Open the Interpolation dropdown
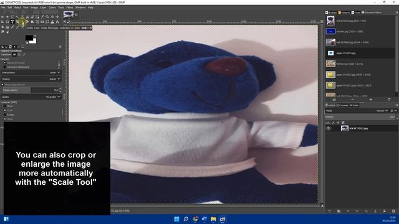The height and width of the screenshot is (224, 399). pyautogui.click(x=31, y=73)
